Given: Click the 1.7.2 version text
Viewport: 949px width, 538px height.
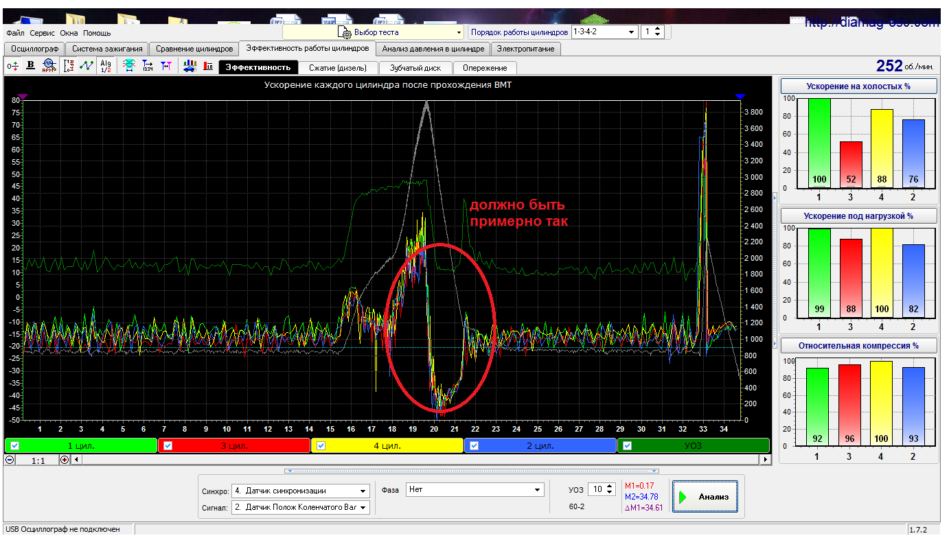Looking at the screenshot, I should click(x=918, y=529).
